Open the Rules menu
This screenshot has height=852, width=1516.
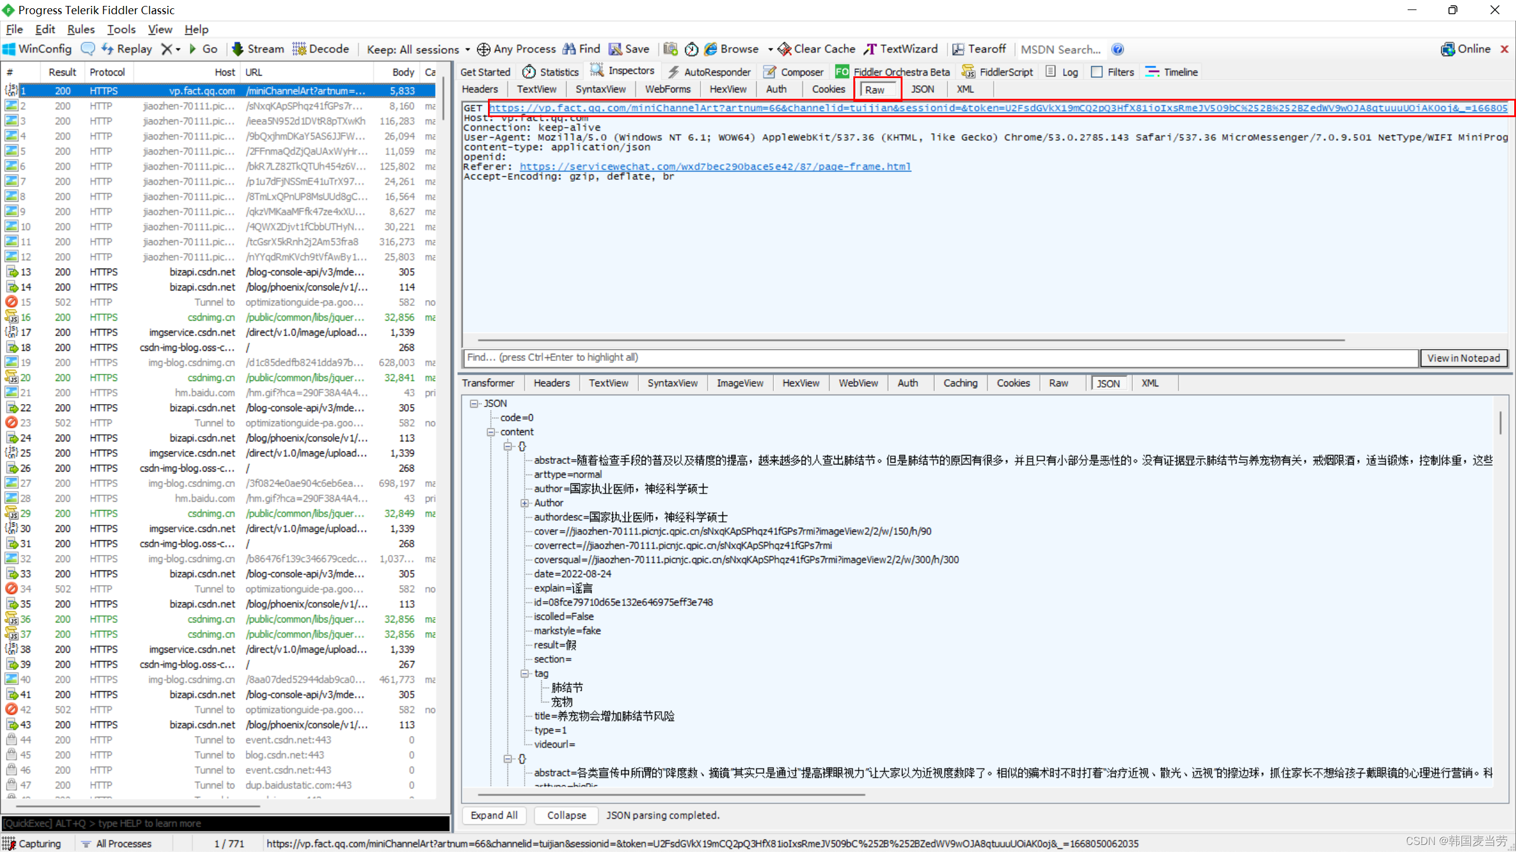pos(81,30)
